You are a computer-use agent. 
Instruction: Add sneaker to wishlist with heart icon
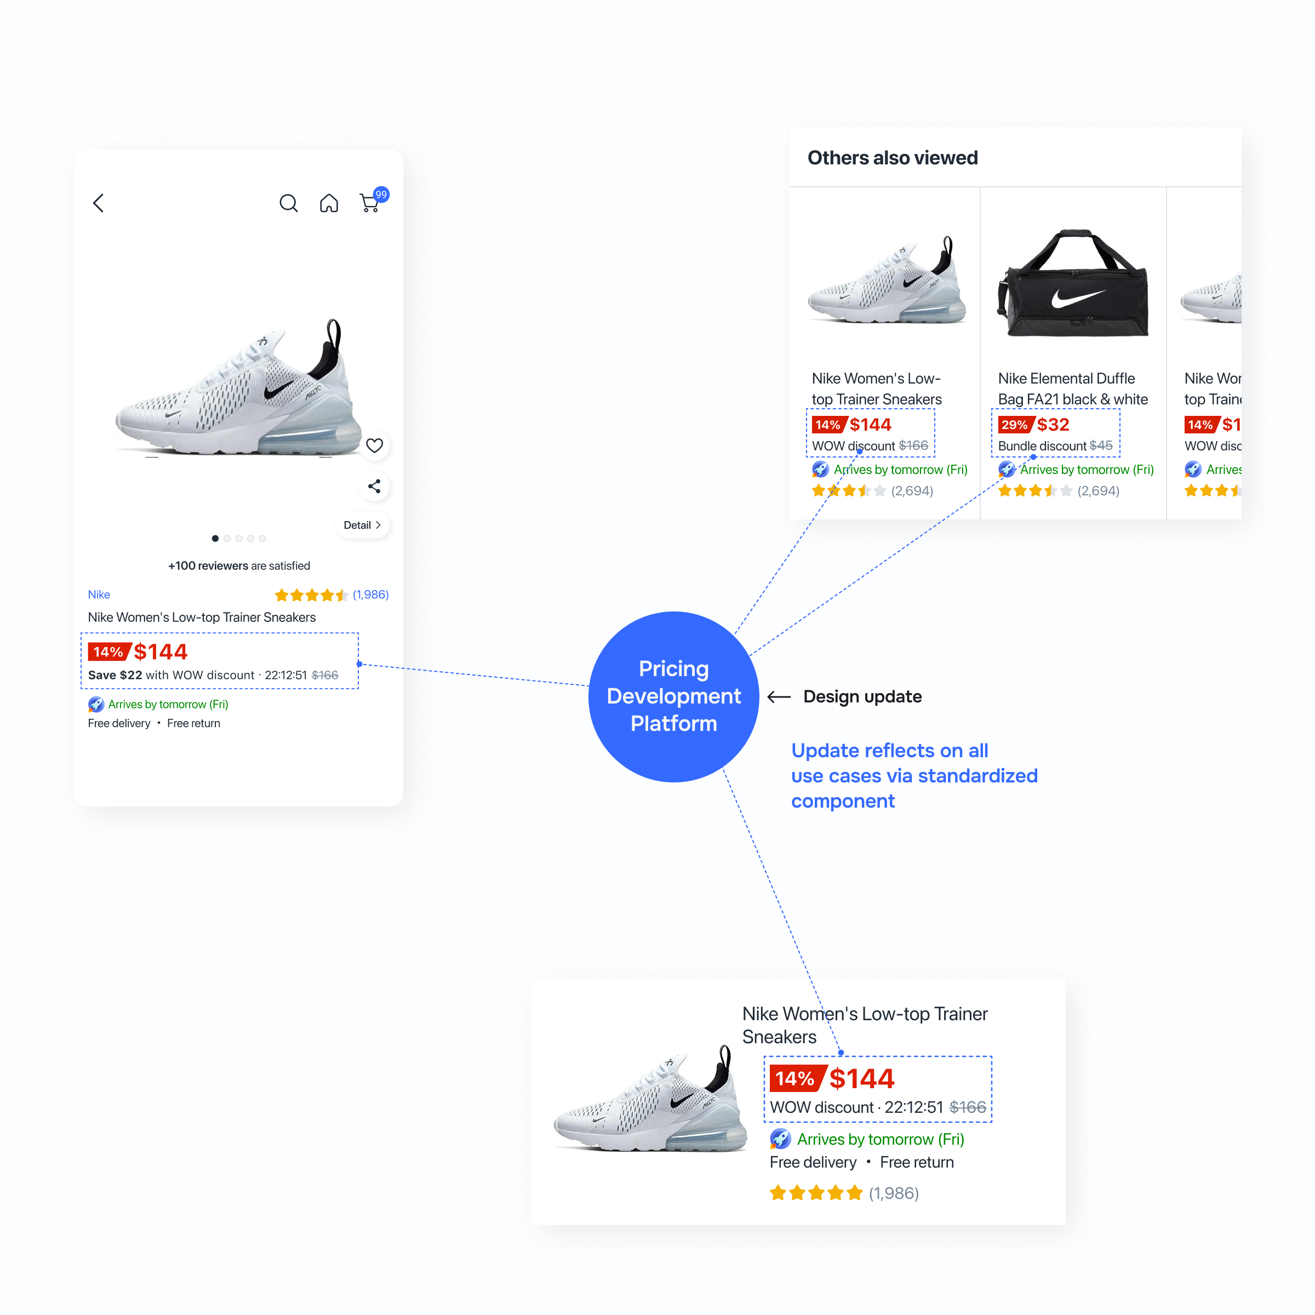tap(374, 445)
